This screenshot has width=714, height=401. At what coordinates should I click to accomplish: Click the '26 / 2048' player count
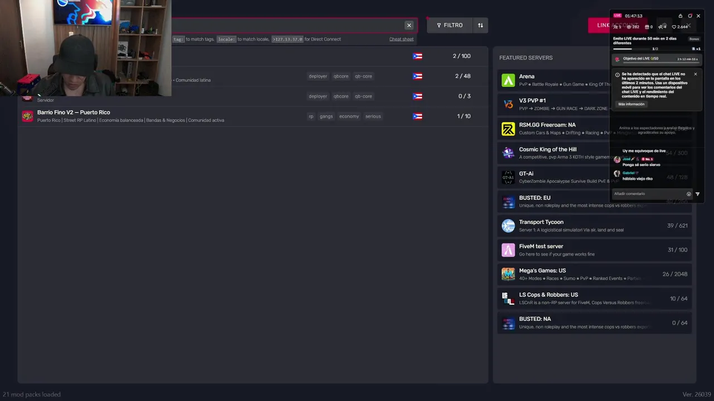coord(675,274)
